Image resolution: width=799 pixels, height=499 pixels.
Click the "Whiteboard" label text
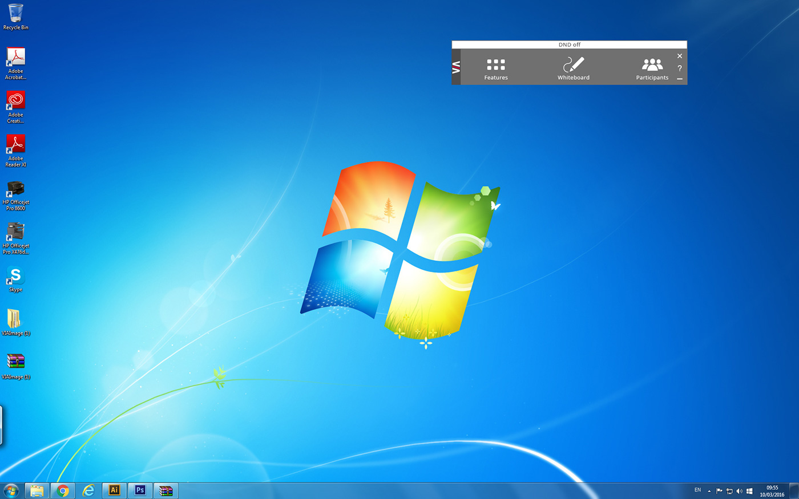[574, 78]
